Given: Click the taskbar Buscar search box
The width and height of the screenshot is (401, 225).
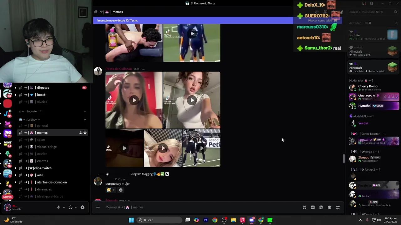Looking at the screenshot, I should (x=160, y=220).
